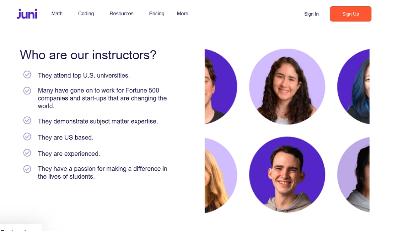Select the instructor photo with the gray hoodie
Viewport: 398px width, 231px height.
point(287,175)
